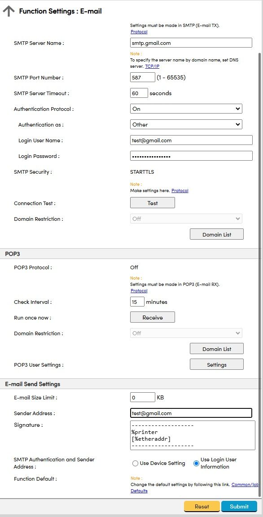The width and height of the screenshot is (263, 517).
Task: Expand the Authentication as dropdown
Action: [x=186, y=125]
